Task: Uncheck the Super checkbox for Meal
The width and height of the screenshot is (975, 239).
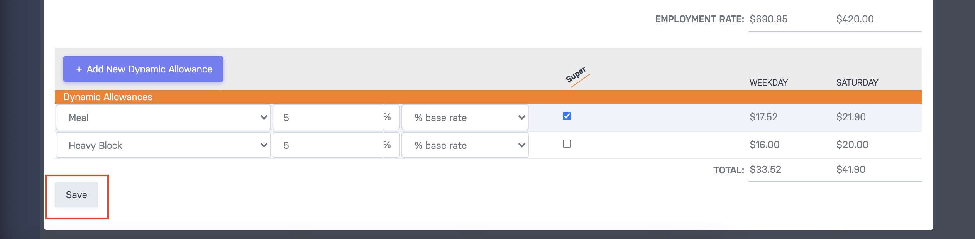Action: (567, 116)
